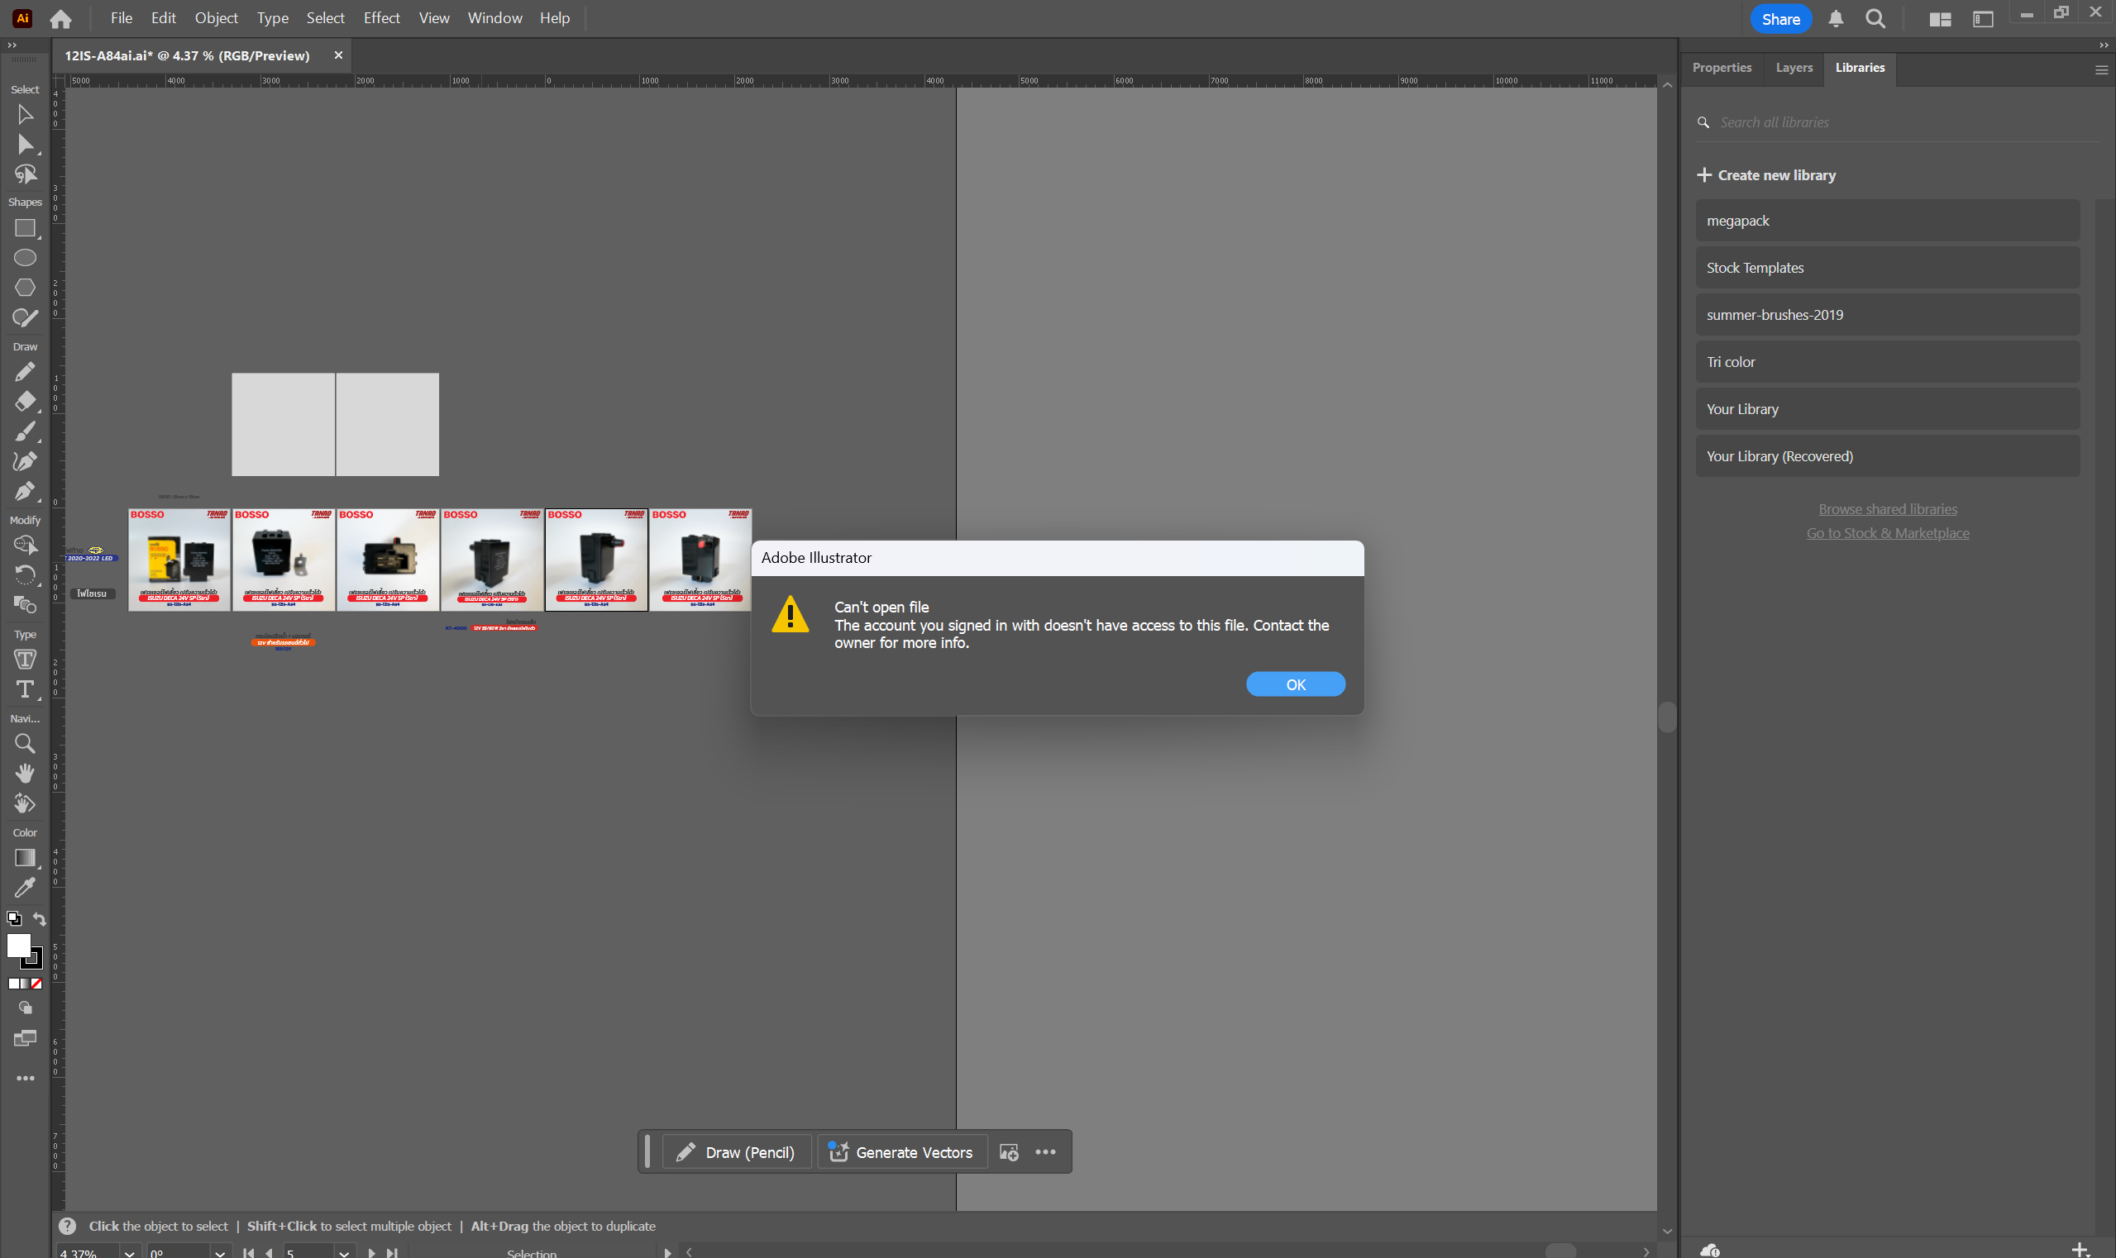The image size is (2116, 1258).
Task: Click the Home icon in the top bar
Action: pos(60,18)
